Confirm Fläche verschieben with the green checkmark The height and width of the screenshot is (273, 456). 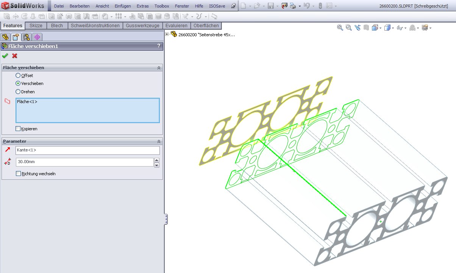pyautogui.click(x=5, y=56)
